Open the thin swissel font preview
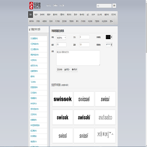 [x=84, y=99]
